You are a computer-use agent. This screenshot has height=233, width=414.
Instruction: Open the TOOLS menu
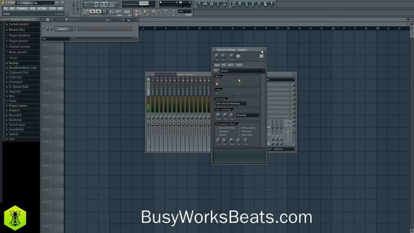click(x=52, y=8)
